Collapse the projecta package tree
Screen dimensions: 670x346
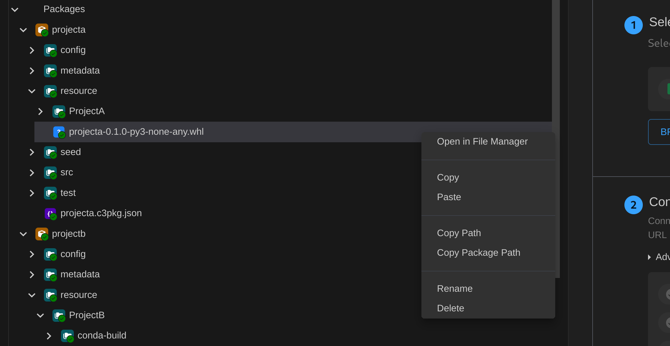pyautogui.click(x=23, y=30)
